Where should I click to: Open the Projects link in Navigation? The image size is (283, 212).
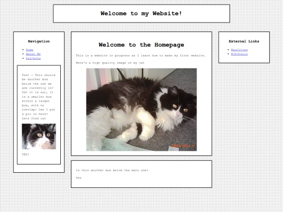pyautogui.click(x=33, y=58)
